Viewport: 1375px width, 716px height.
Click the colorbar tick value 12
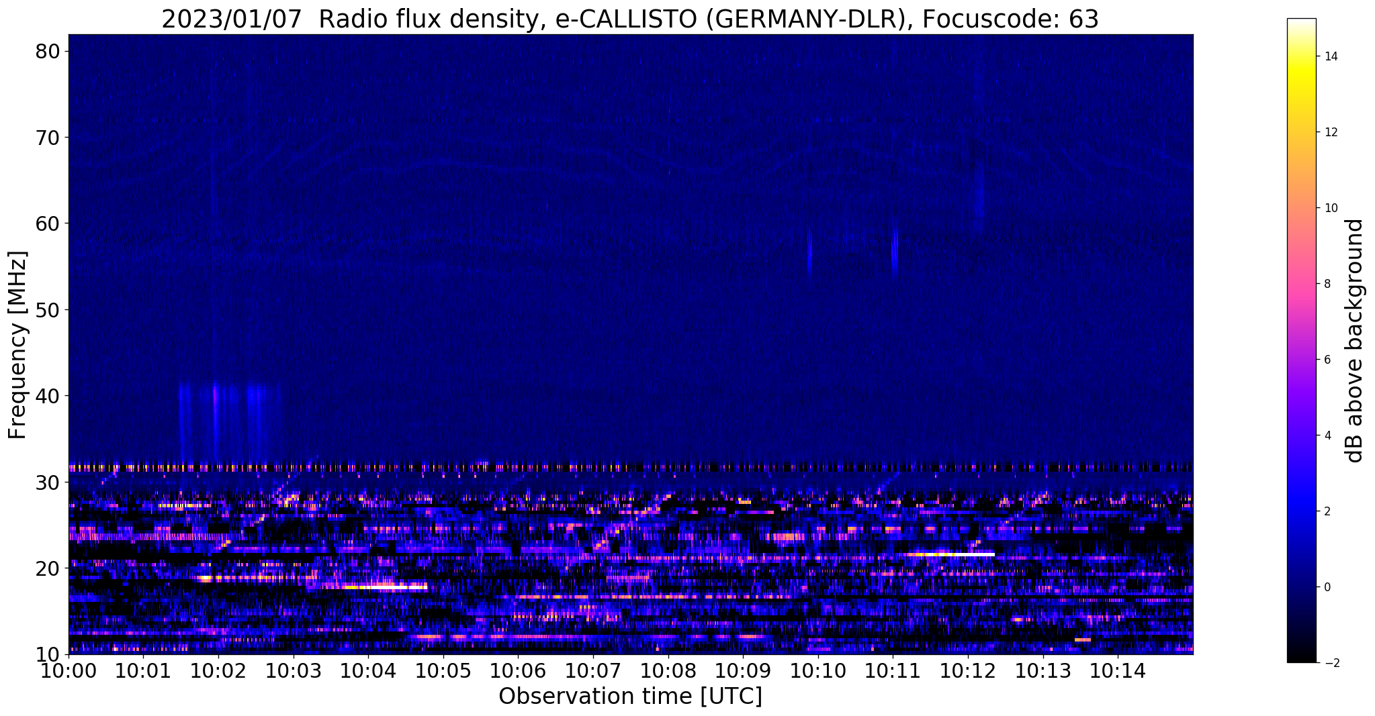click(1330, 132)
